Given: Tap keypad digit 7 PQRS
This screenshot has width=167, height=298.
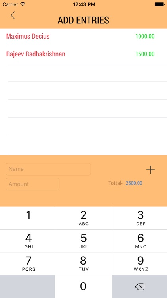Looking at the screenshot, I should [27, 263].
